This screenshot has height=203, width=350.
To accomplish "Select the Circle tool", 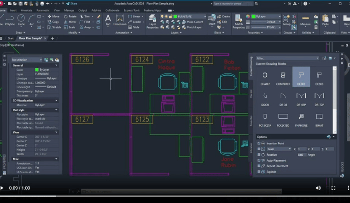I will point(21,21).
